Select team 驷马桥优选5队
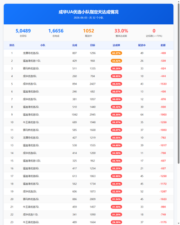This screenshot has width=180, height=225. [31, 68]
